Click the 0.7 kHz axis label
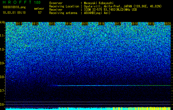 click(2, 91)
